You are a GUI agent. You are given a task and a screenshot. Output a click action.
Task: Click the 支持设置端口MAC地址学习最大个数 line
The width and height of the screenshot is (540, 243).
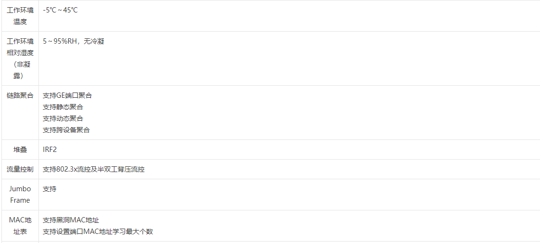98,231
